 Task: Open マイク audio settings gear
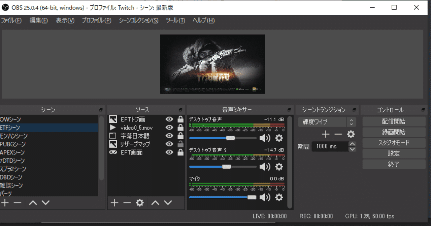tap(279, 197)
